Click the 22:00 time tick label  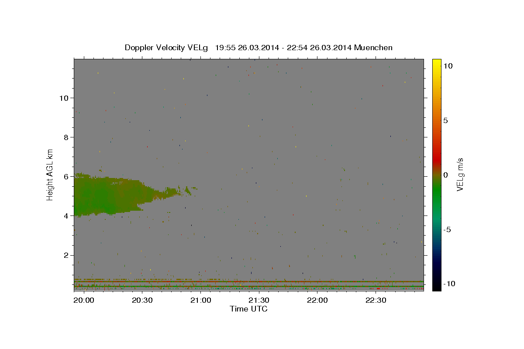click(317, 301)
